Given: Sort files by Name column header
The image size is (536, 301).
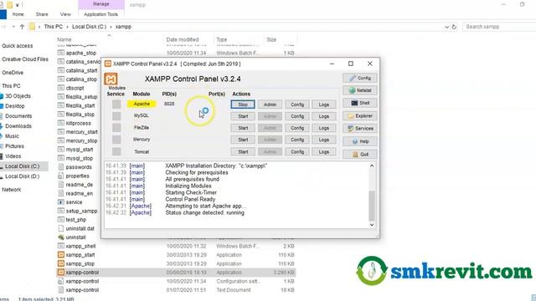Looking at the screenshot, I should tap(64, 39).
